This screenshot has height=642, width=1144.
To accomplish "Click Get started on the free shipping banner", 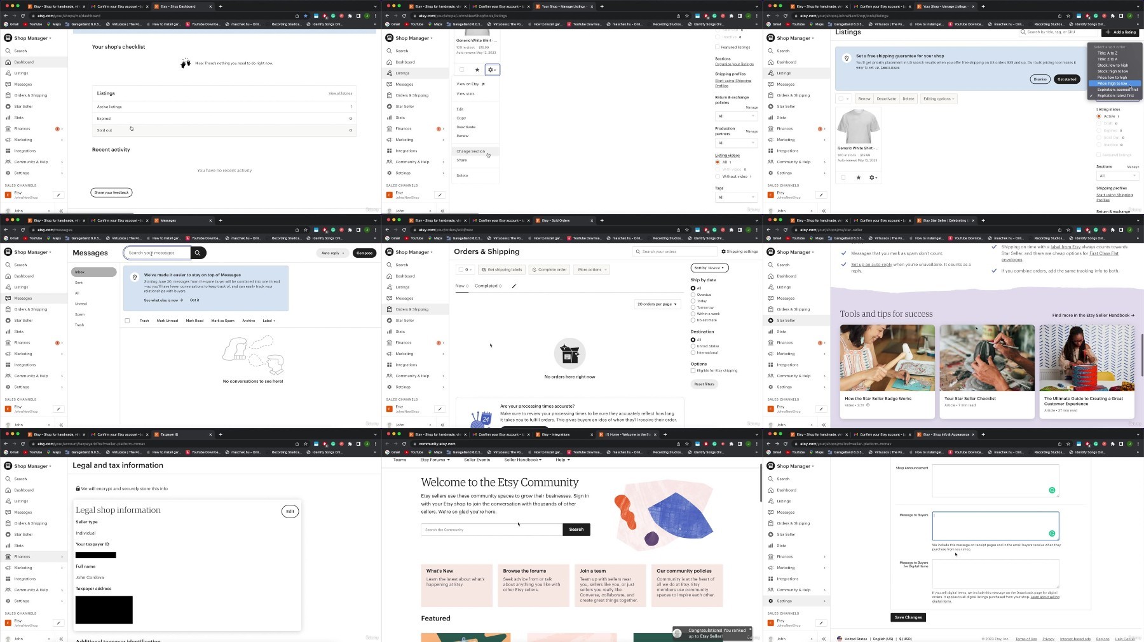I will (1066, 79).
